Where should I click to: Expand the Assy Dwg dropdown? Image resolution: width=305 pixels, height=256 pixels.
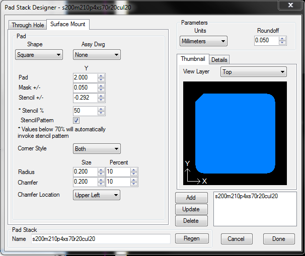pos(96,54)
